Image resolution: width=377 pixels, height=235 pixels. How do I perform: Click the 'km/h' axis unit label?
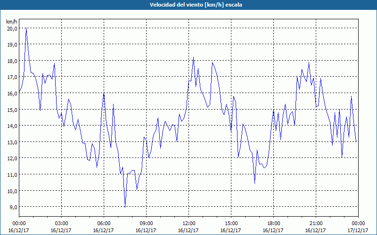tap(12, 22)
